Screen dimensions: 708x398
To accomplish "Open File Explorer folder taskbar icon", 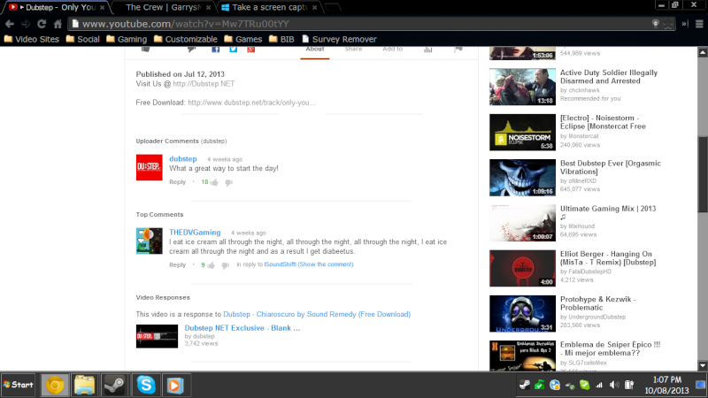I will point(84,386).
